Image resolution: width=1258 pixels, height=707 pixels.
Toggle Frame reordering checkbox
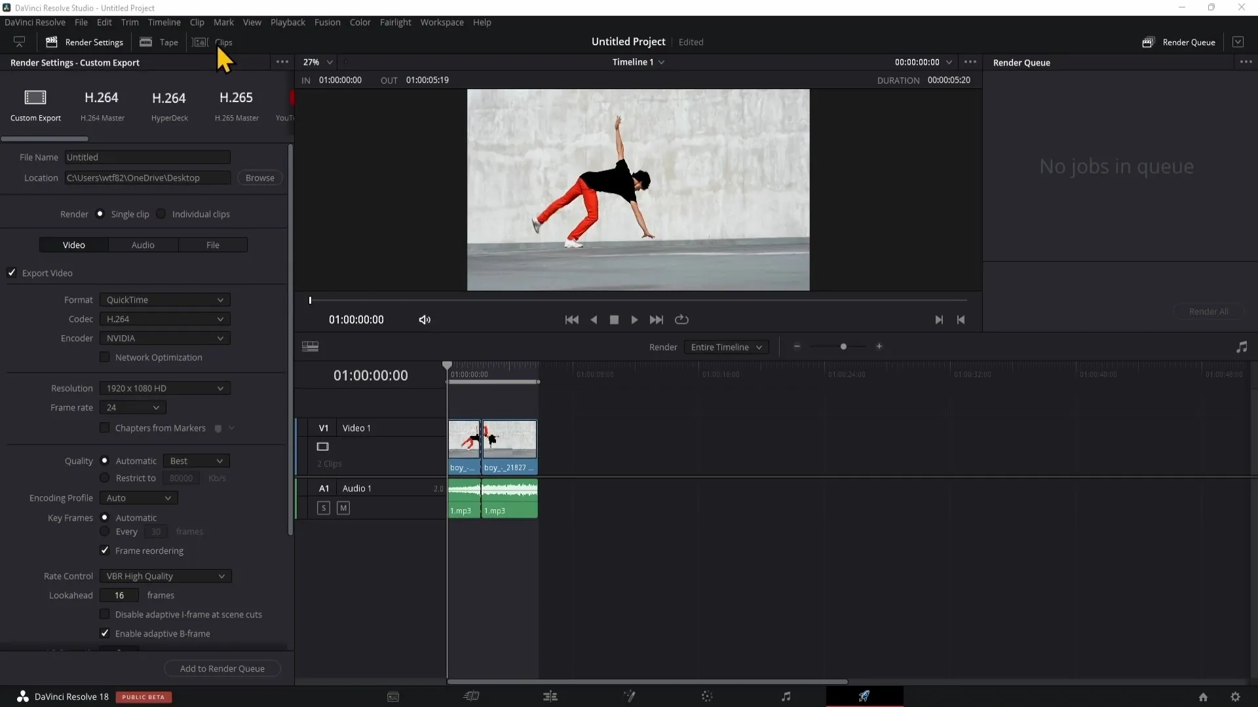pos(104,551)
